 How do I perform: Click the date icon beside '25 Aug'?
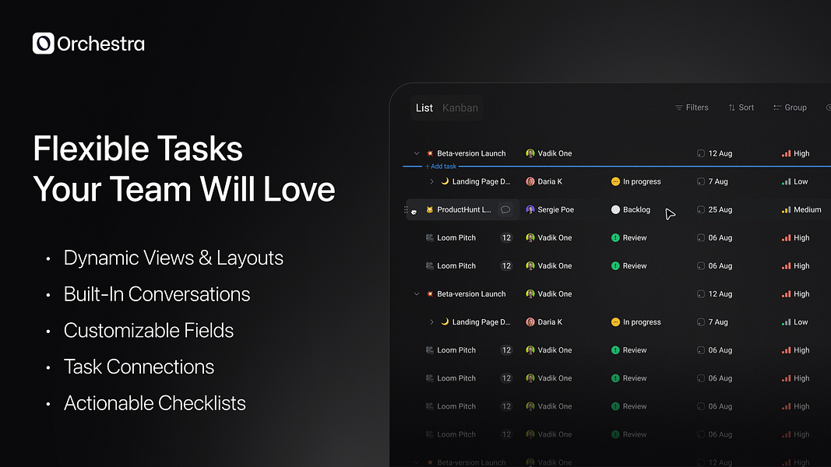point(701,209)
